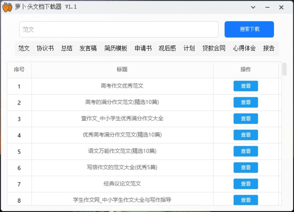294x212 pixels.
Task: Select the 总结 category tab
Action: coord(67,48)
